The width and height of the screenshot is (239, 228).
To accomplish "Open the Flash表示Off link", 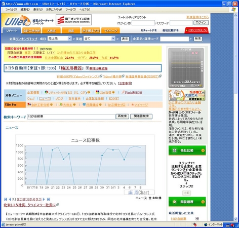I will tap(133, 92).
